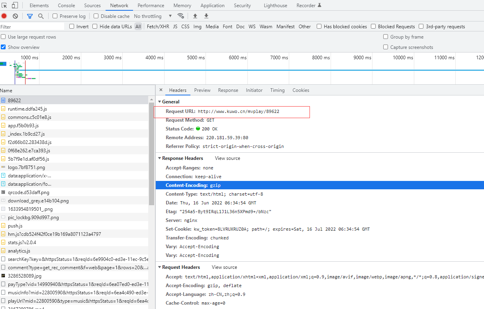
Task: Select the pic_lockbg.909d997.png request
Action: tap(74, 218)
